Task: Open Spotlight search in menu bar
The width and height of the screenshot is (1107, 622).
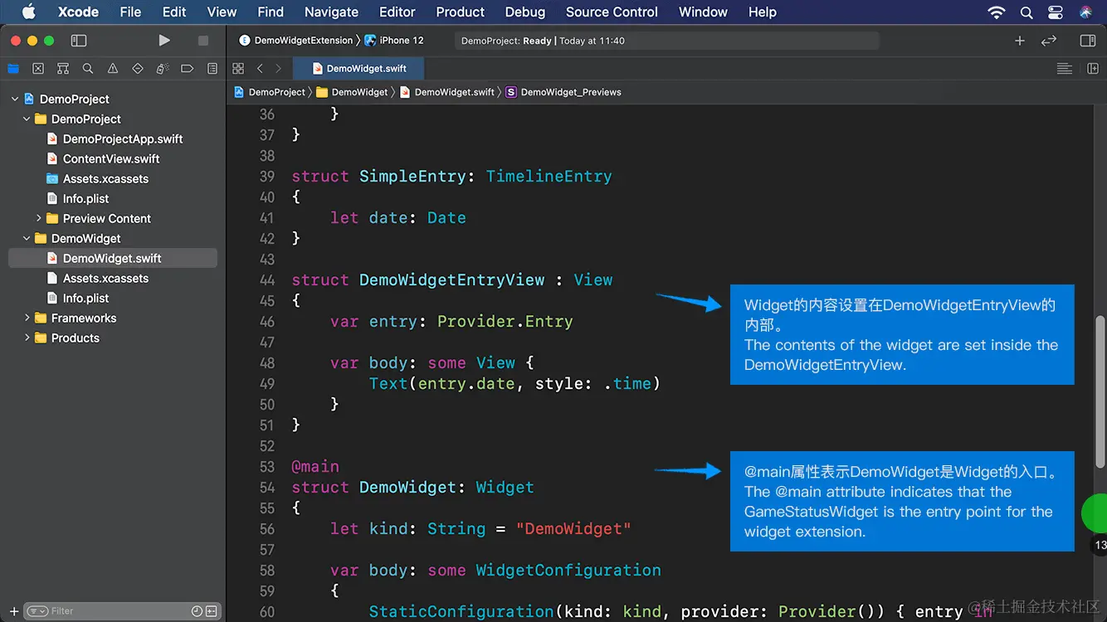Action: [1027, 12]
